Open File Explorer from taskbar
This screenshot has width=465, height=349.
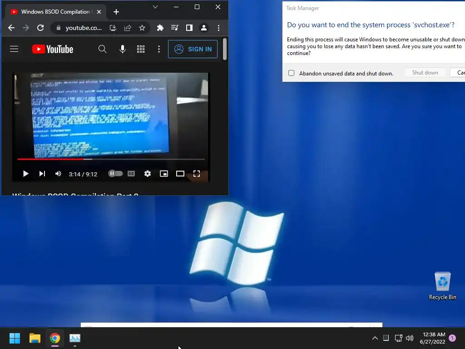coord(35,338)
